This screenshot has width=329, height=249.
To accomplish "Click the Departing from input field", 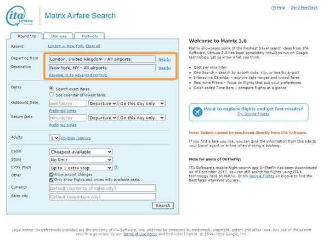I will tap(103, 59).
